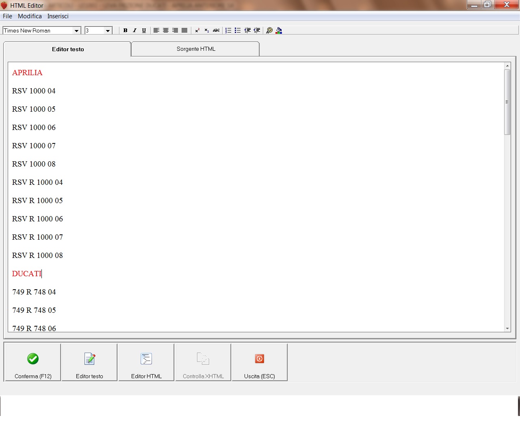Click the Editor HTML document icon
The width and height of the screenshot is (520, 444).
[x=146, y=359]
